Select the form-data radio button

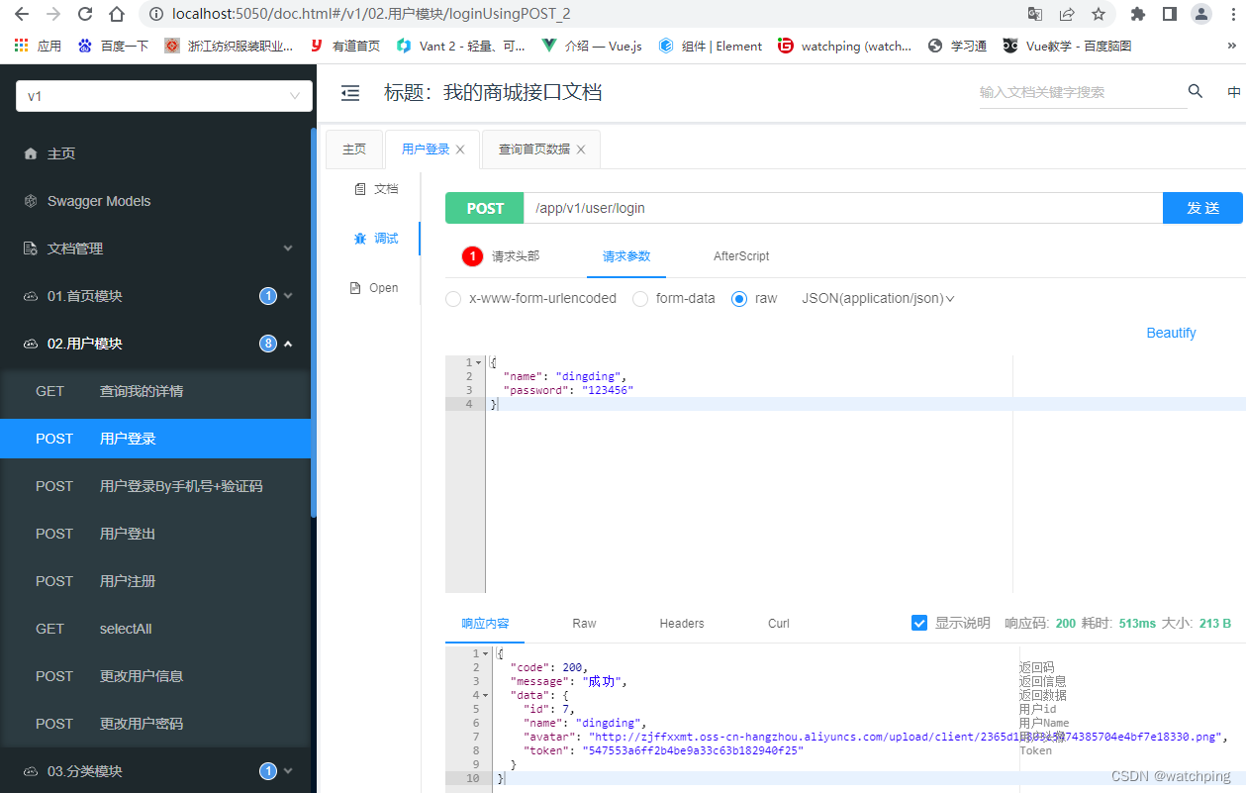pyautogui.click(x=640, y=299)
